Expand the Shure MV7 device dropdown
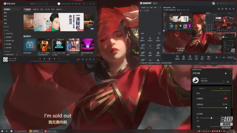The width and height of the screenshot is (237, 133). [x=224, y=81]
